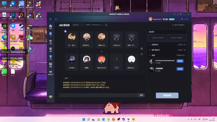Screen dimensions: 217x122
Task: Select the trophy tournament sidebar icon
Action: (x=51, y=57)
